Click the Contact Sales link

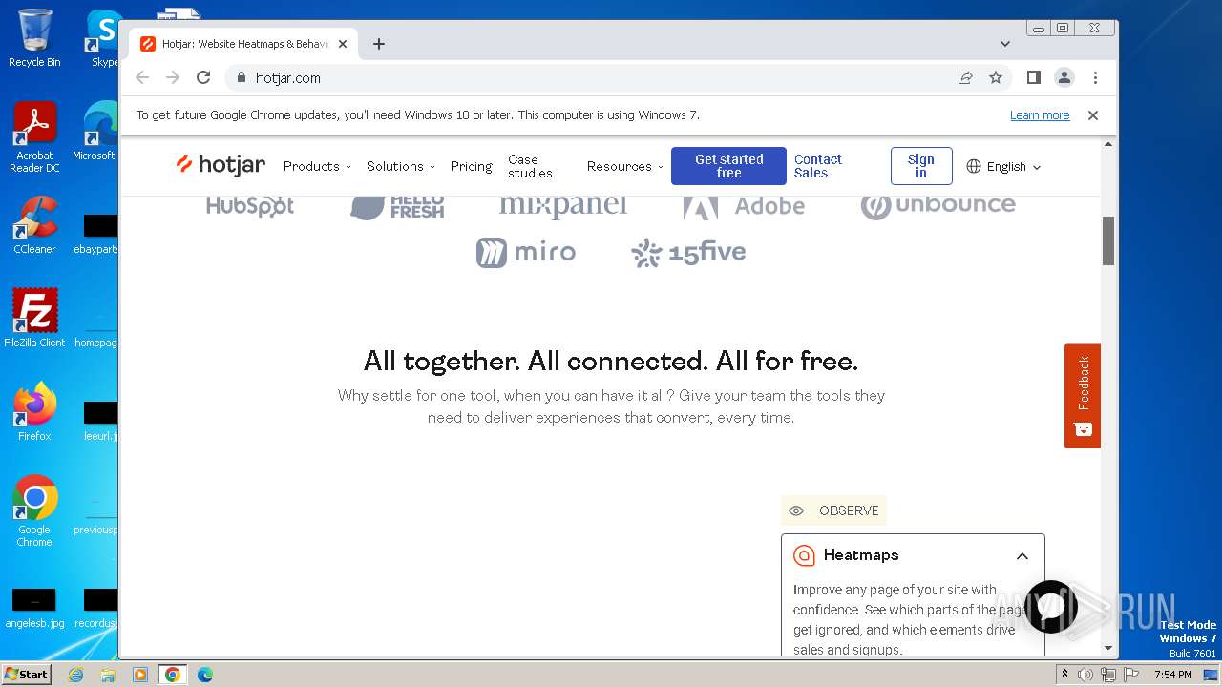point(818,166)
